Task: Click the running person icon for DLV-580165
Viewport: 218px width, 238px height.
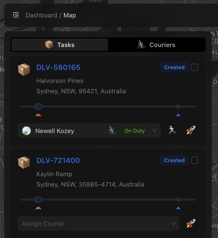Action: pyautogui.click(x=172, y=130)
